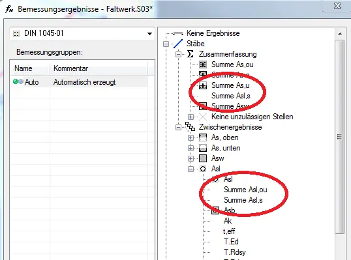Select the Zwischenergebnisse entry

(230, 127)
